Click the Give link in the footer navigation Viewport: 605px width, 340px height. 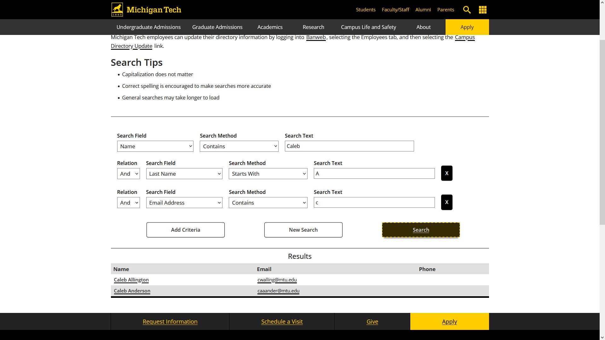(x=372, y=321)
